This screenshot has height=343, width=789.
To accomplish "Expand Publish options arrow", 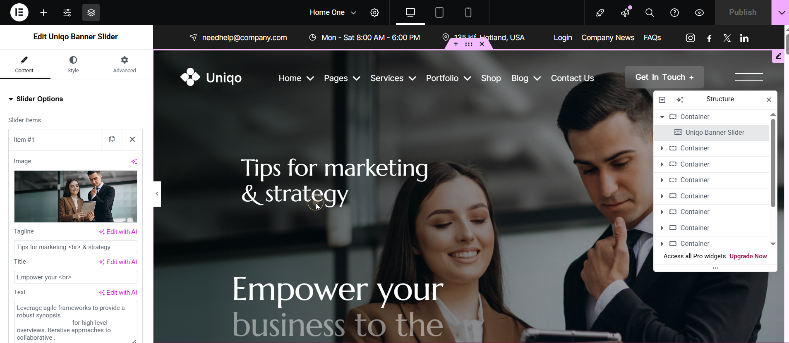I will pos(780,12).
